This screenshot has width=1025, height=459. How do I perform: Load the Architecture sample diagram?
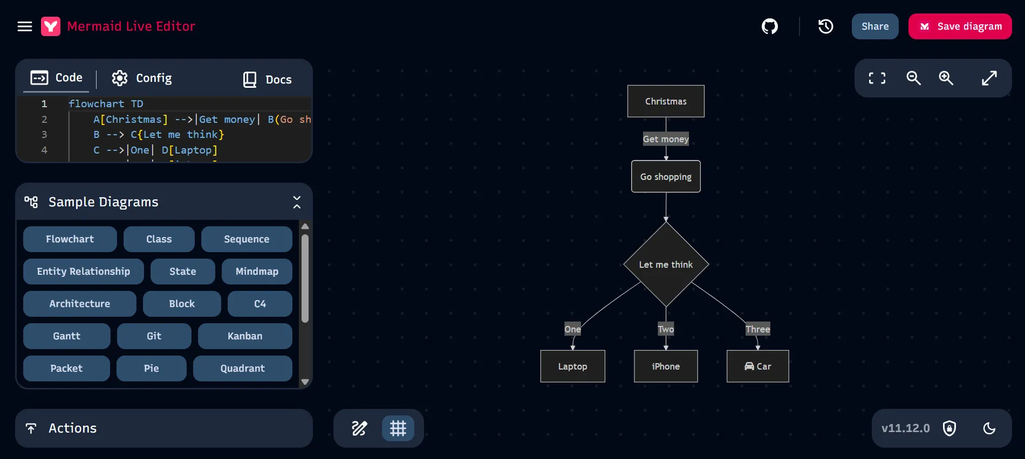(x=80, y=304)
